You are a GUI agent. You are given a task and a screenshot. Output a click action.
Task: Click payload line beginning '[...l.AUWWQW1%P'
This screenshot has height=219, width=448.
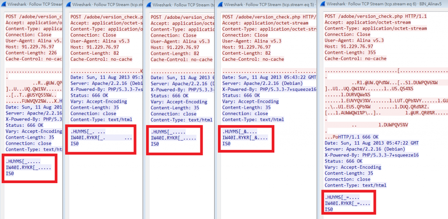tap(386, 113)
